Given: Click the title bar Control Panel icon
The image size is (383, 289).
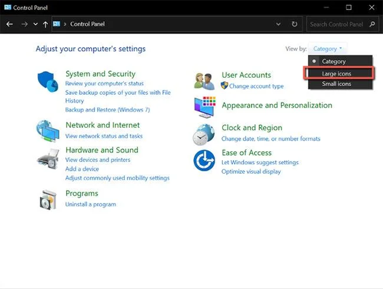Looking at the screenshot, I should click(8, 7).
